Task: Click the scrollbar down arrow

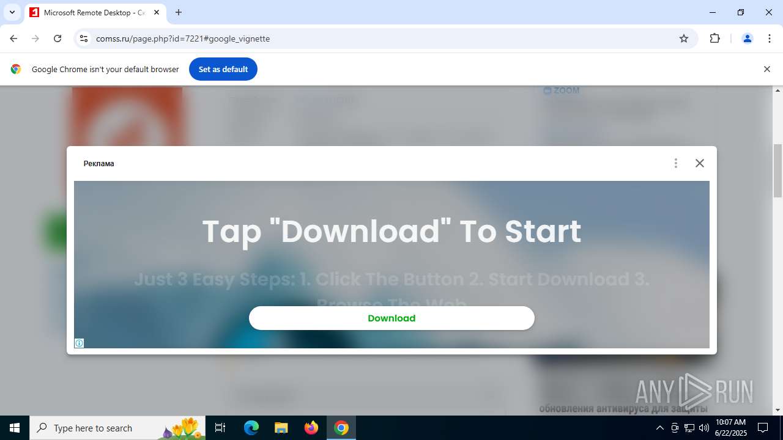Action: 777,410
